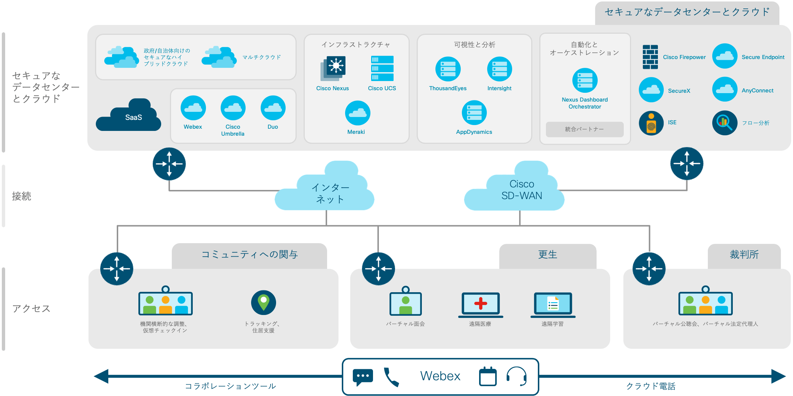Click the コラボレーションツール label
The image size is (793, 396).
[230, 386]
